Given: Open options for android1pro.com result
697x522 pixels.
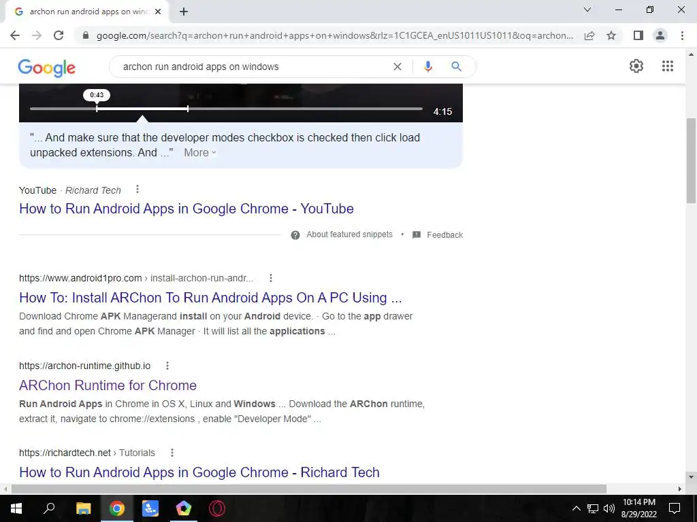Looking at the screenshot, I should point(271,278).
